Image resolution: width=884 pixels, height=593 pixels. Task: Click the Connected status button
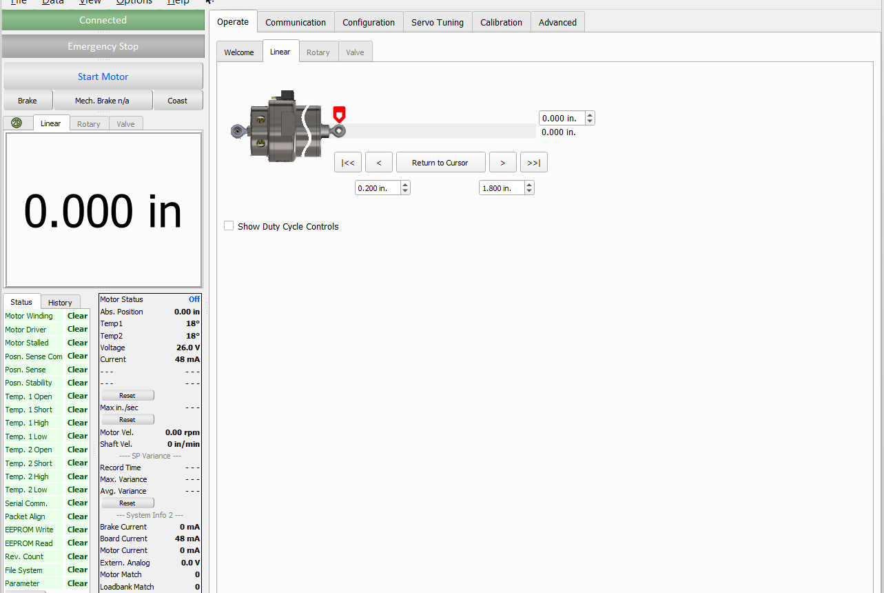point(103,20)
